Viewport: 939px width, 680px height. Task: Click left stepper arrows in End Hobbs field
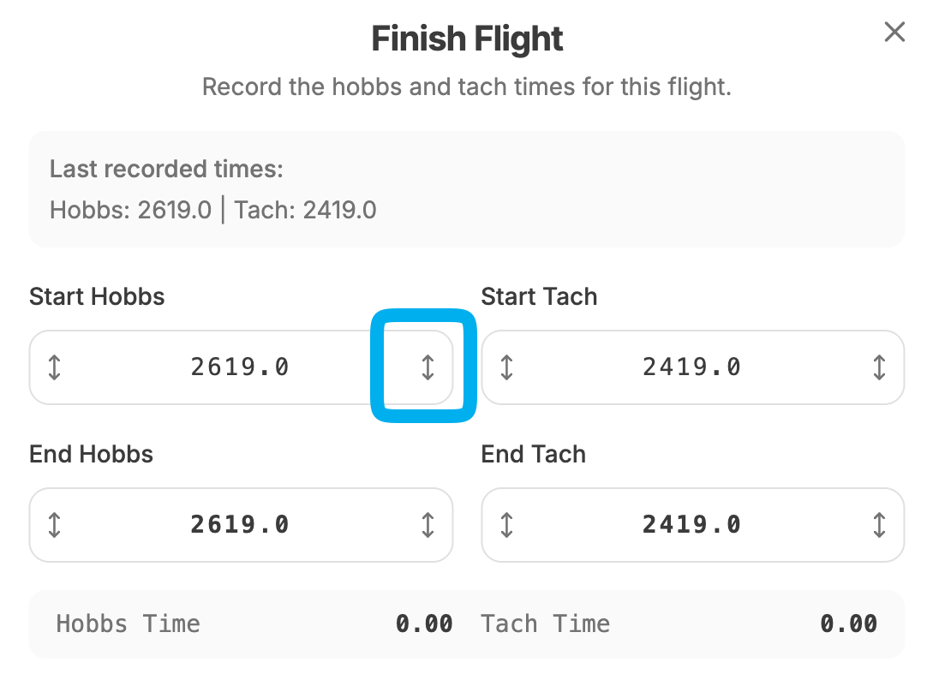55,525
